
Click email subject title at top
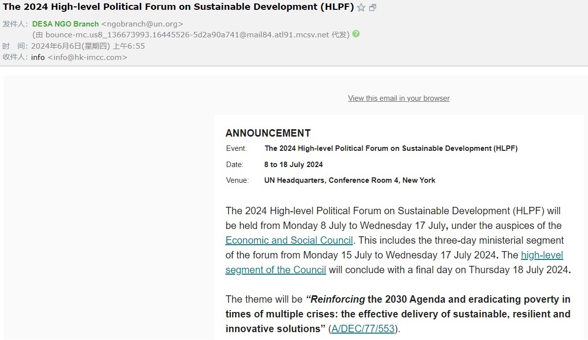(178, 7)
